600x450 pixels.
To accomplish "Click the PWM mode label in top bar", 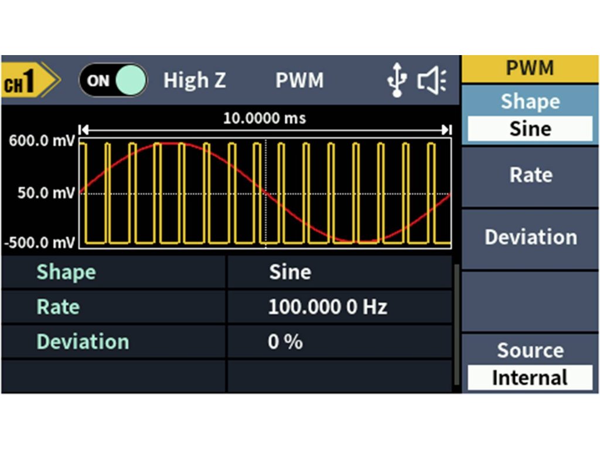I will (299, 81).
